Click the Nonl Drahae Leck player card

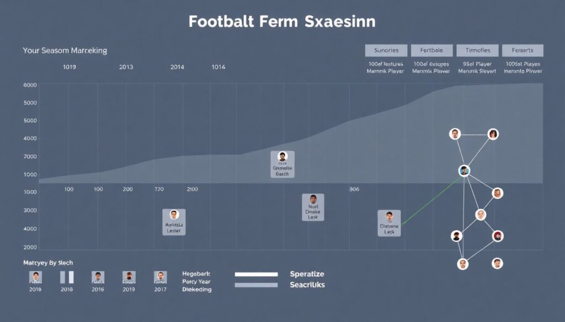tap(313, 207)
